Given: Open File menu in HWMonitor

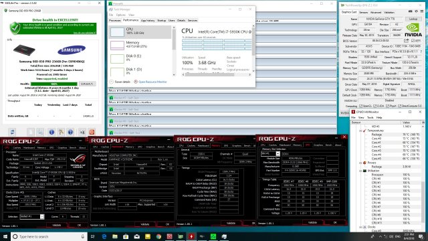Looking at the screenshot, I should pos(353,118).
